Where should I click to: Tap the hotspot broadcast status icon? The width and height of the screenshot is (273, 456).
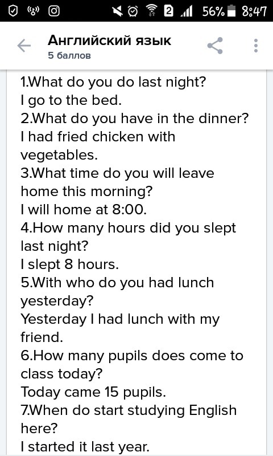(33, 11)
